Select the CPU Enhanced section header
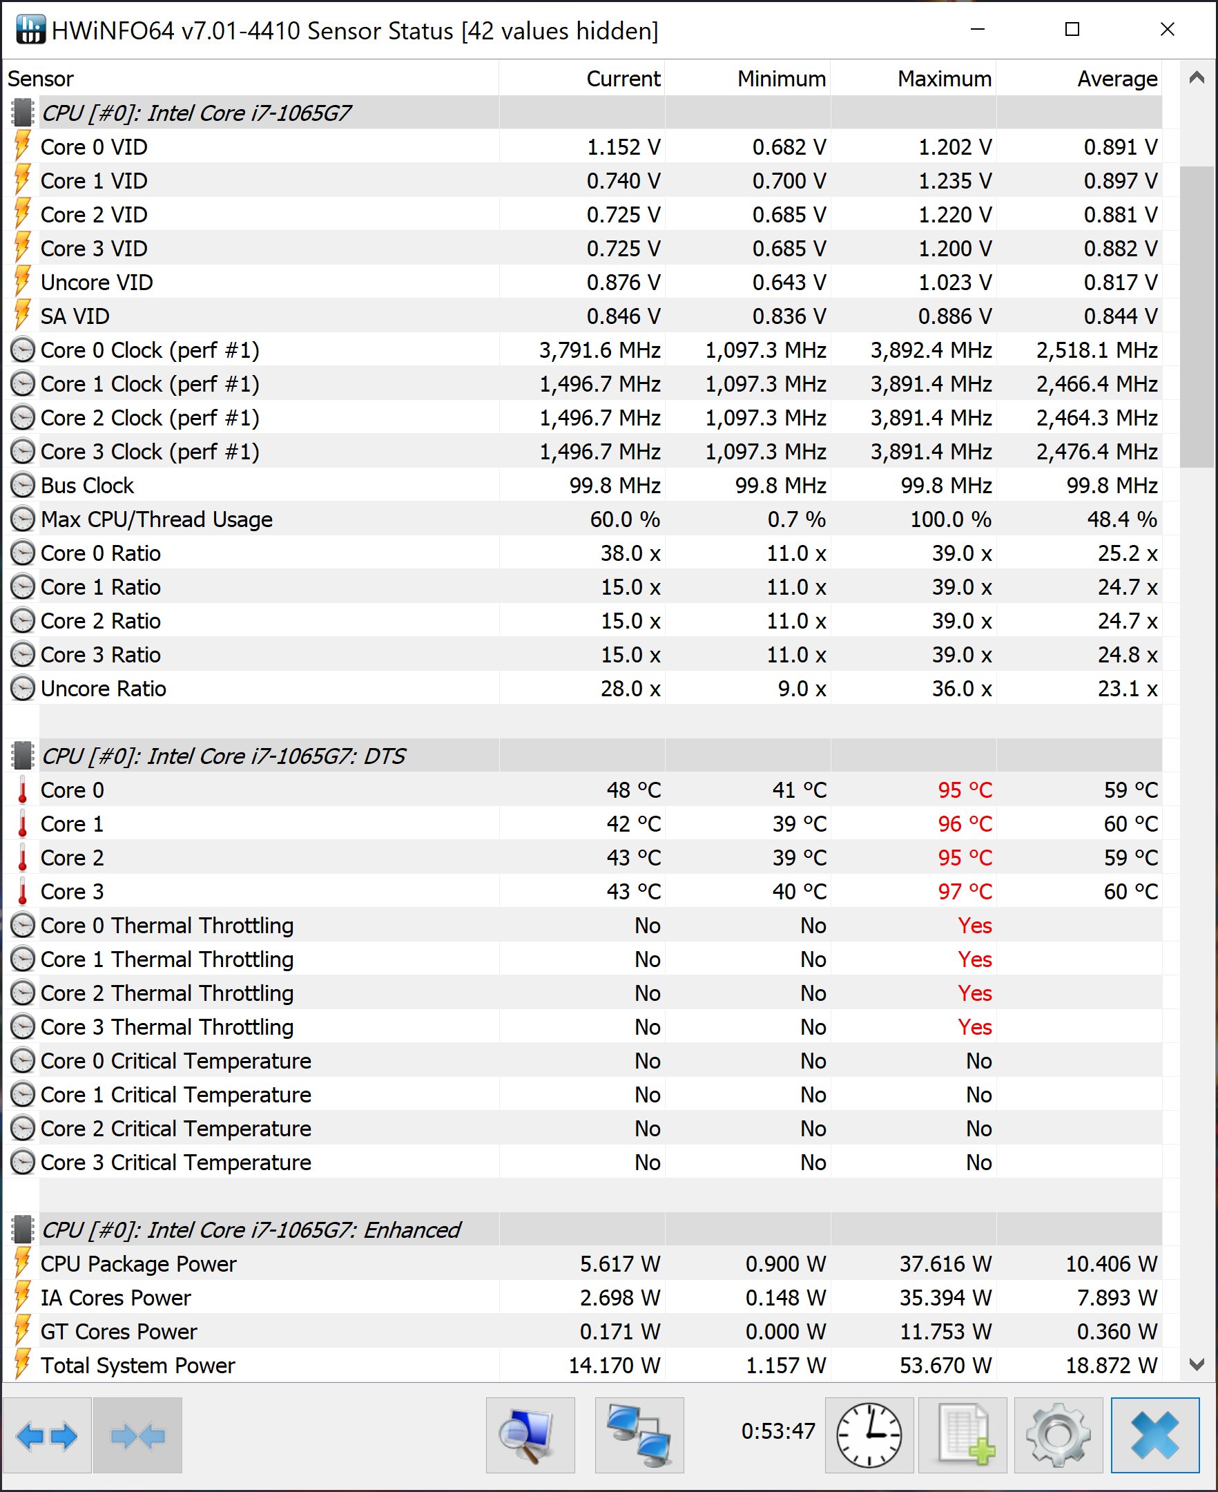 pos(582,1230)
